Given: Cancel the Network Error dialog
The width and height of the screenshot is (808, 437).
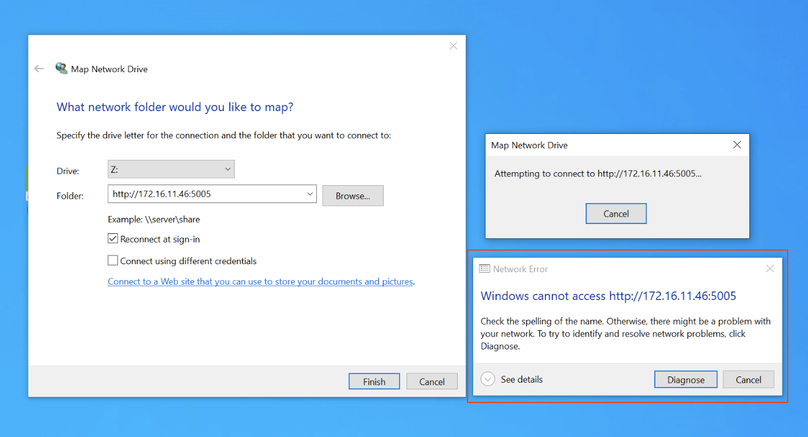Looking at the screenshot, I should (x=748, y=380).
